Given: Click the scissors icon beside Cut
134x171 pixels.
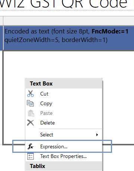Looking at the screenshot, I should 31,94.
